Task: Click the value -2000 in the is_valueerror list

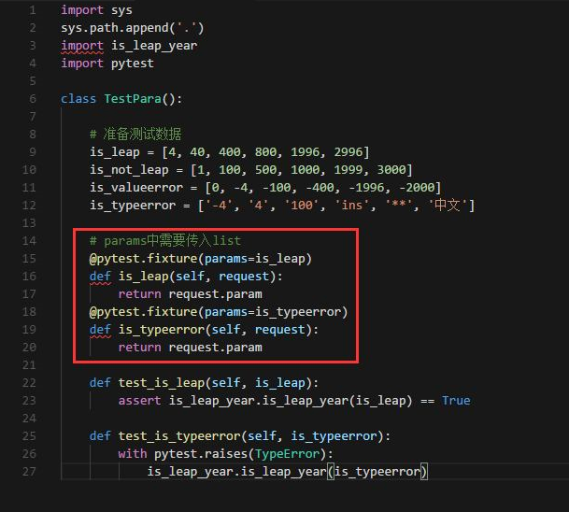Action: tap(417, 188)
